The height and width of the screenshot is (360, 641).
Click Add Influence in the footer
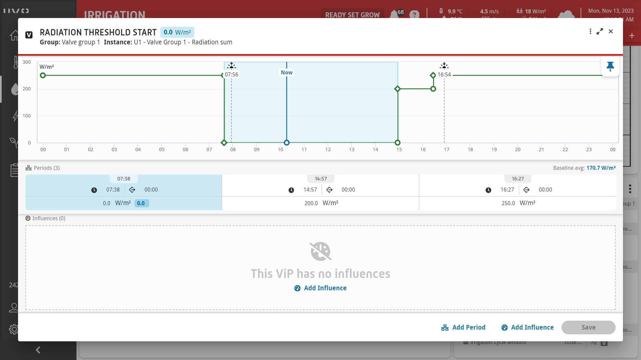[x=527, y=327]
